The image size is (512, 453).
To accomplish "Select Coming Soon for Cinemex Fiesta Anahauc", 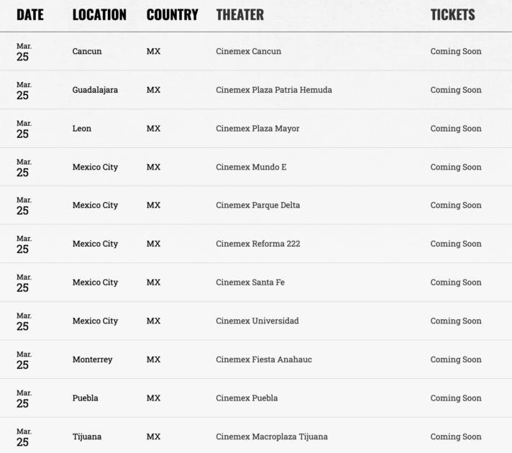I will pos(456,360).
